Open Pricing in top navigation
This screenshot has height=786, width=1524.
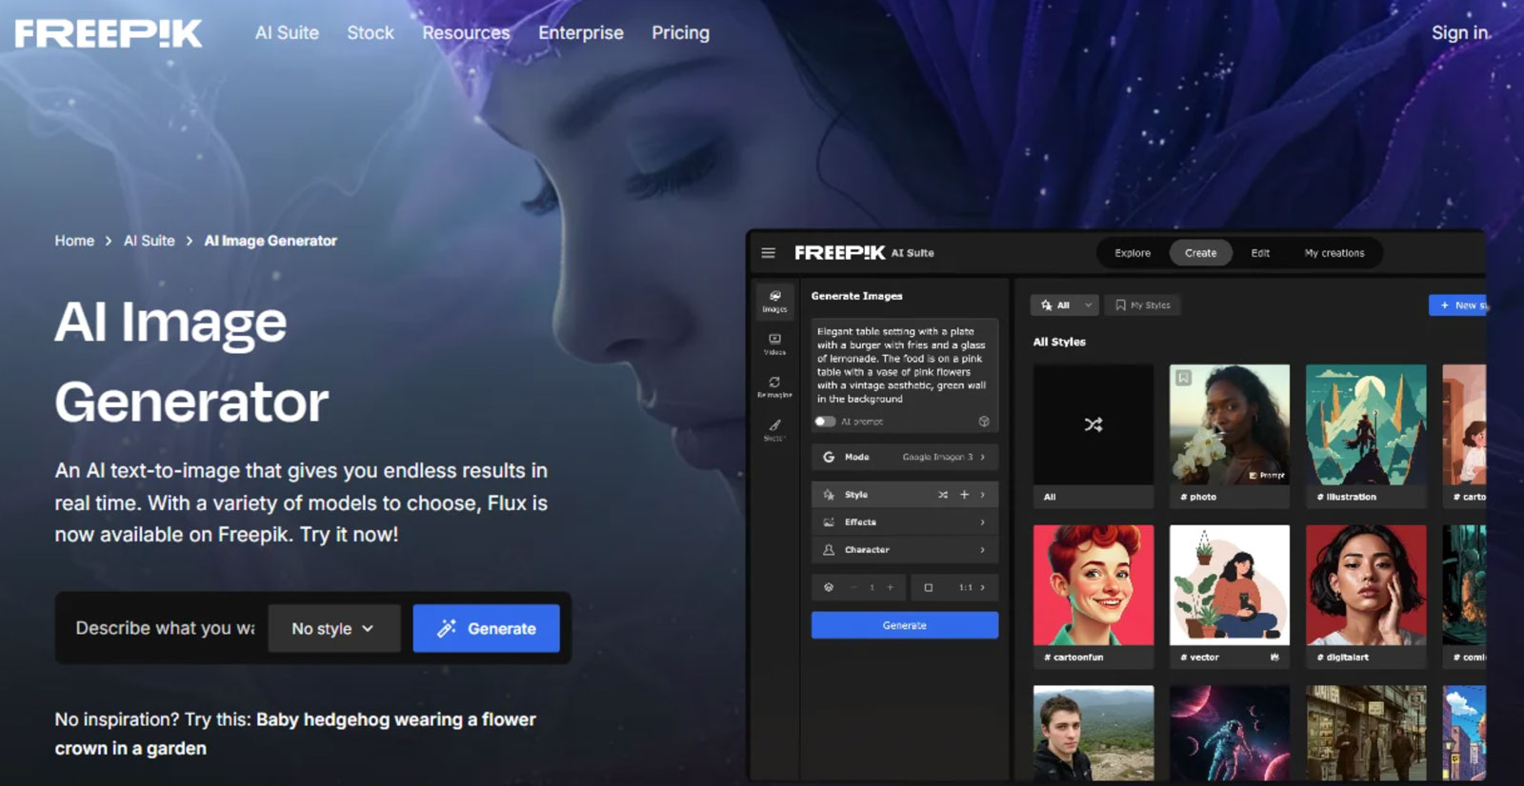click(680, 32)
